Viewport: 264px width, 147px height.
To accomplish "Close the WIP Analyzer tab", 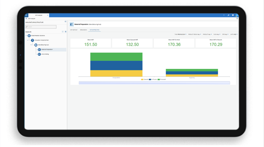I will (47, 15).
